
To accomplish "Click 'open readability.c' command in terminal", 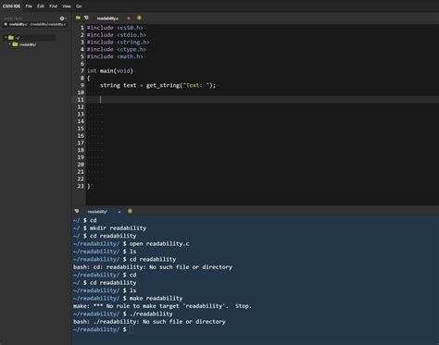I will coord(159,243).
